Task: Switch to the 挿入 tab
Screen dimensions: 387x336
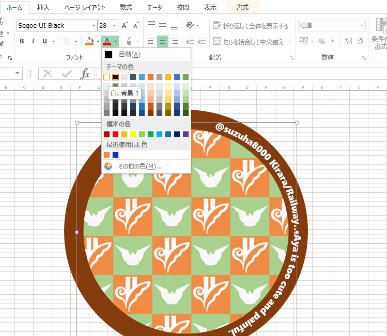Action: [43, 8]
